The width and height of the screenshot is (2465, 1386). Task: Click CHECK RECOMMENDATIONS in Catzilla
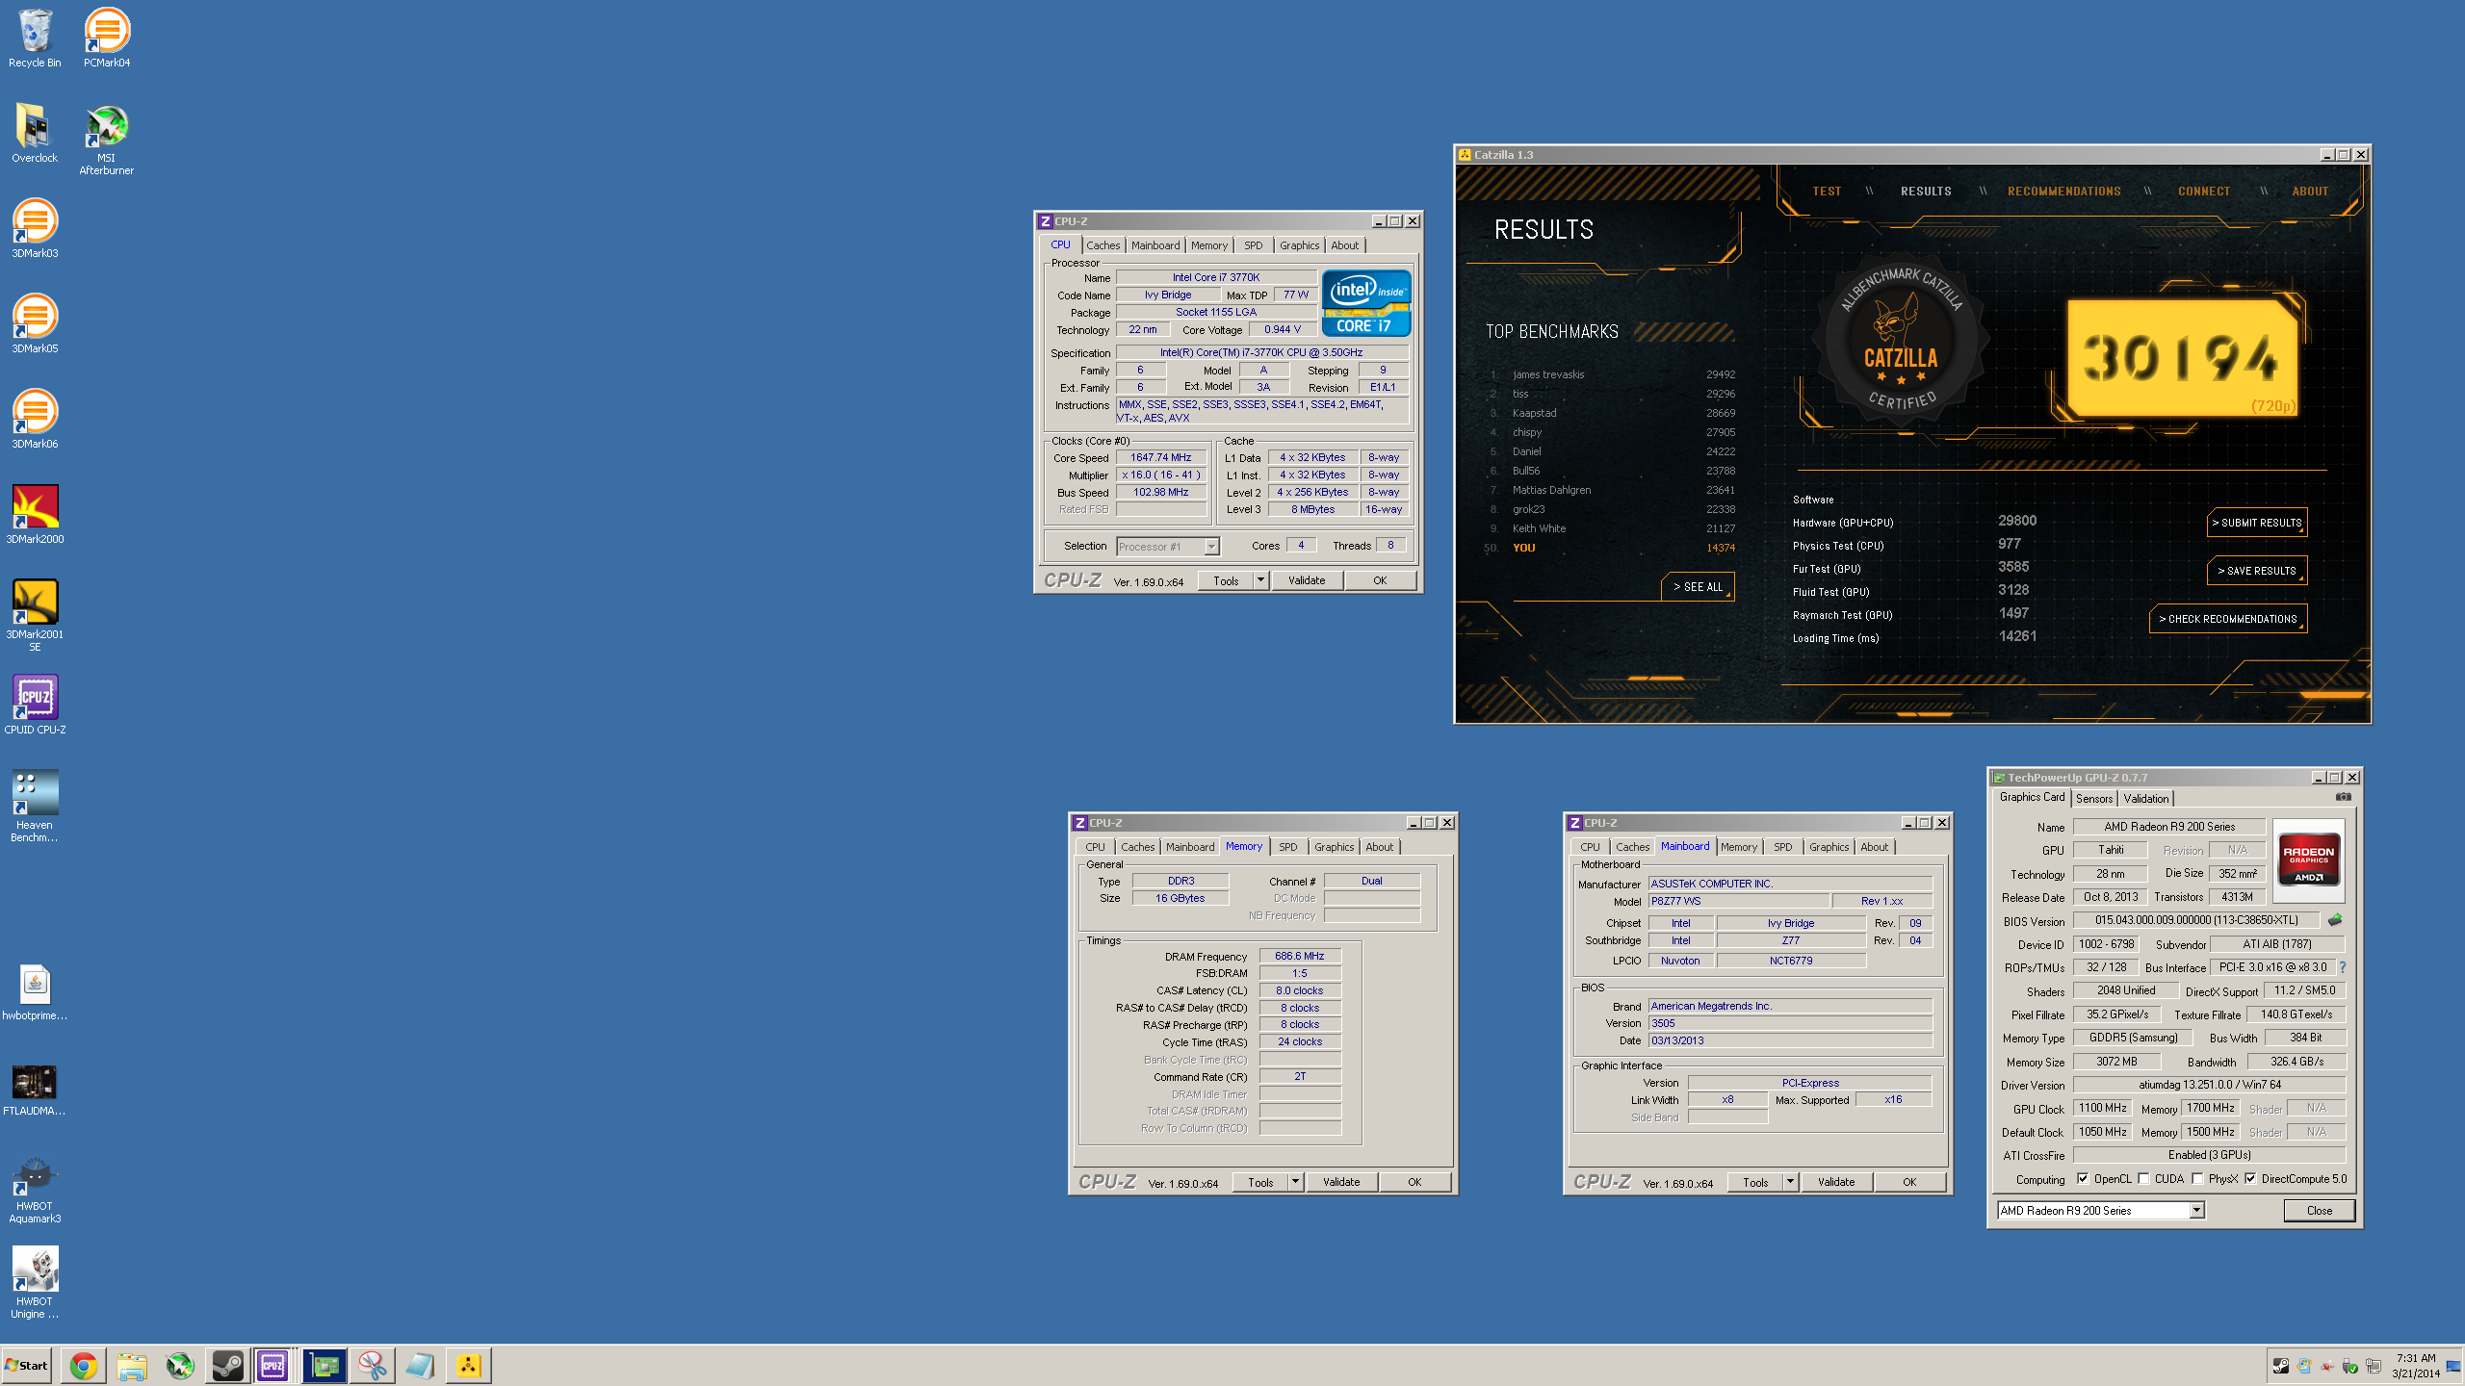point(2227,619)
